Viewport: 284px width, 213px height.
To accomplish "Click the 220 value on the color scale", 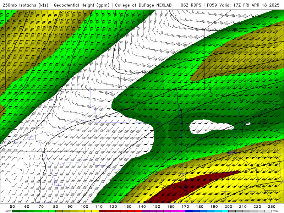I will click(257, 207).
